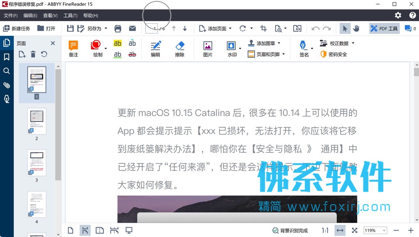Click the 签名 signature tool
This screenshot has height=237, width=419.
click(x=304, y=49)
